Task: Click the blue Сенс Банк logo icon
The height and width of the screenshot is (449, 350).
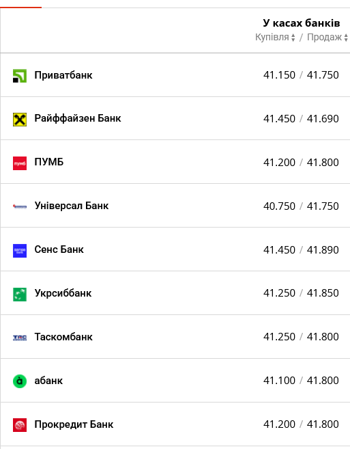Action: (20, 251)
